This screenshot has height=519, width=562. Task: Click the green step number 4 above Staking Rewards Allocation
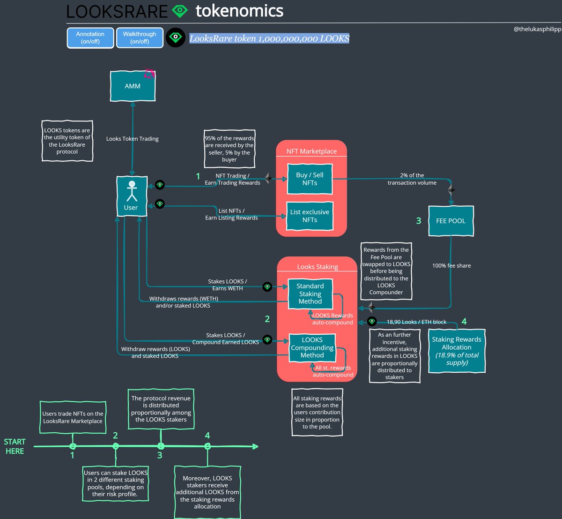(x=464, y=321)
